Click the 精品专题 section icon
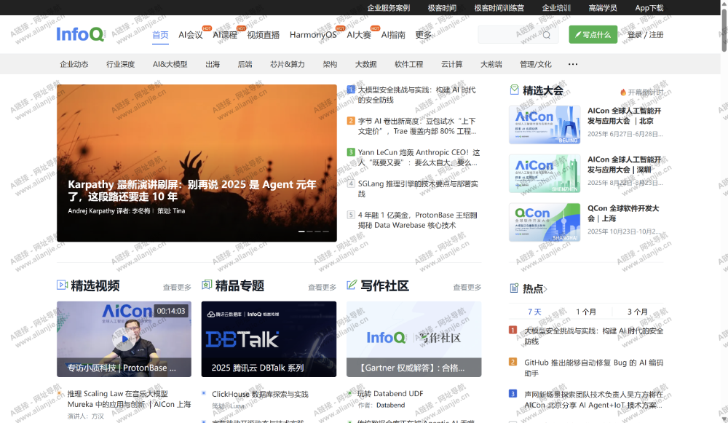This screenshot has width=728, height=423. click(207, 285)
